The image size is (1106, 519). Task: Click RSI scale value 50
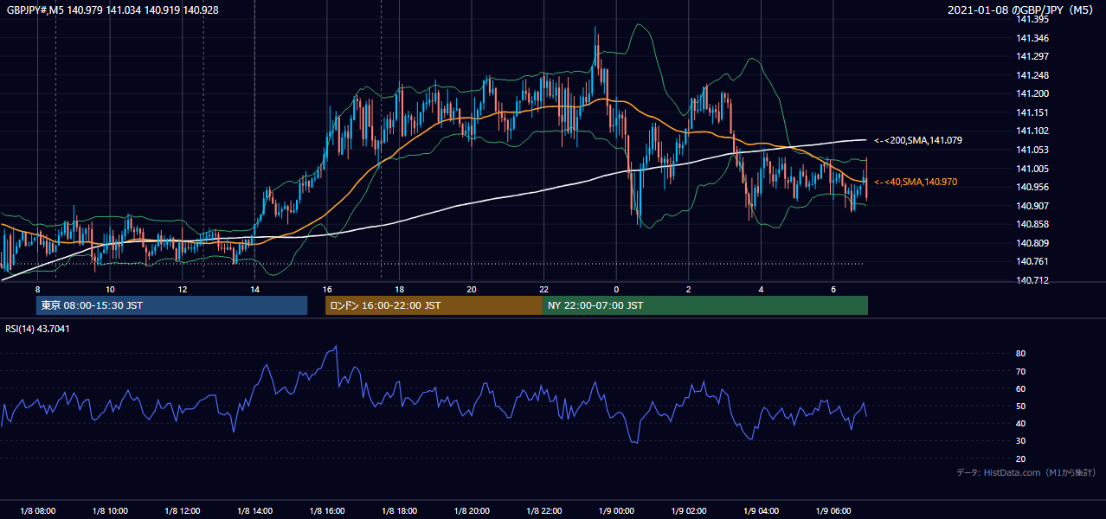(1021, 406)
